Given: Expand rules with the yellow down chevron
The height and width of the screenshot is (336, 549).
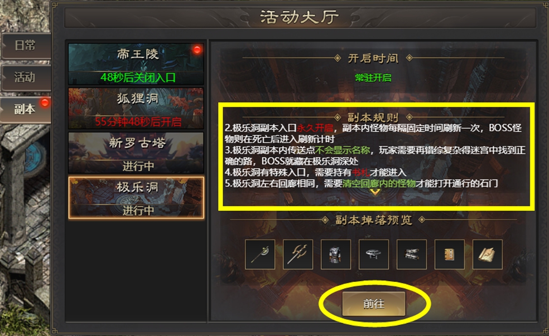Looking at the screenshot, I should click(x=374, y=192).
